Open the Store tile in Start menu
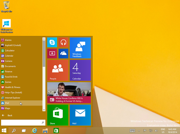Viewport: 180px width, 134px height. [x=58, y=115]
